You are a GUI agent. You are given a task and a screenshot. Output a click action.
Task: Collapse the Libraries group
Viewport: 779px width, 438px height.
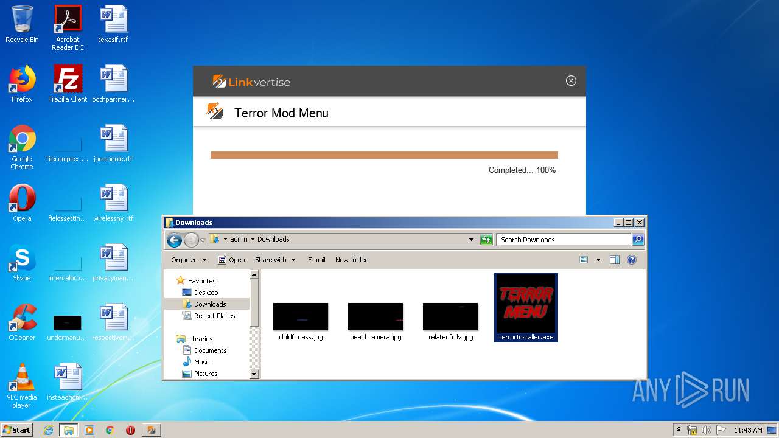pyautogui.click(x=195, y=339)
